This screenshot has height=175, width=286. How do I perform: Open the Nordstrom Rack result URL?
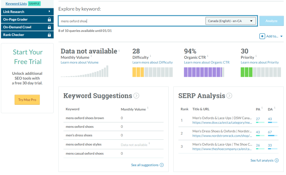point(222,136)
